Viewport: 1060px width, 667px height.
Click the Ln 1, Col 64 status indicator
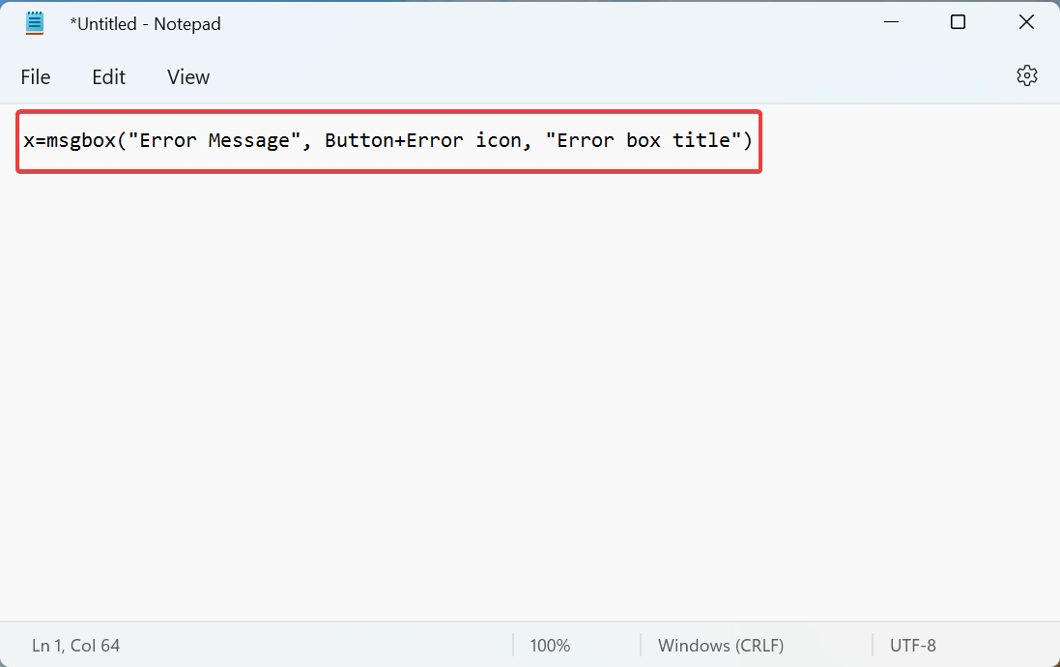click(x=75, y=645)
